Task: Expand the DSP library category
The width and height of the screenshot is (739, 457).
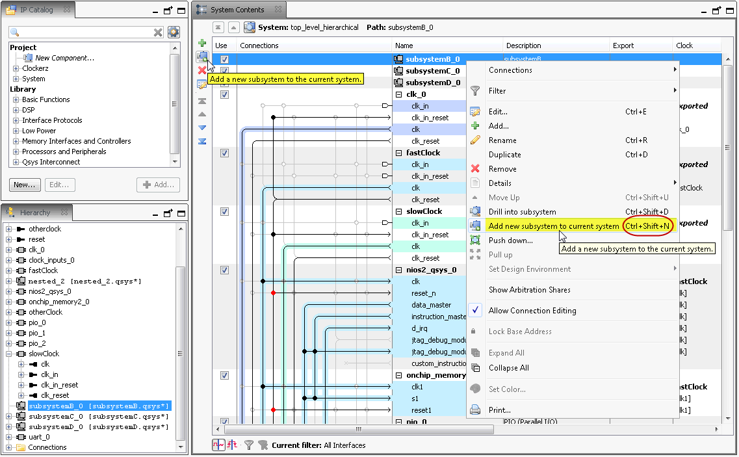Action: 16,110
